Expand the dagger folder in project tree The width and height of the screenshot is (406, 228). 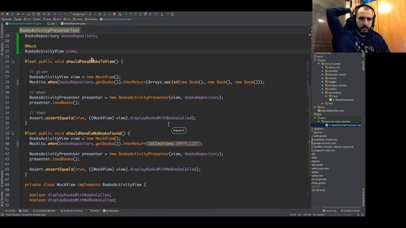click(323, 82)
